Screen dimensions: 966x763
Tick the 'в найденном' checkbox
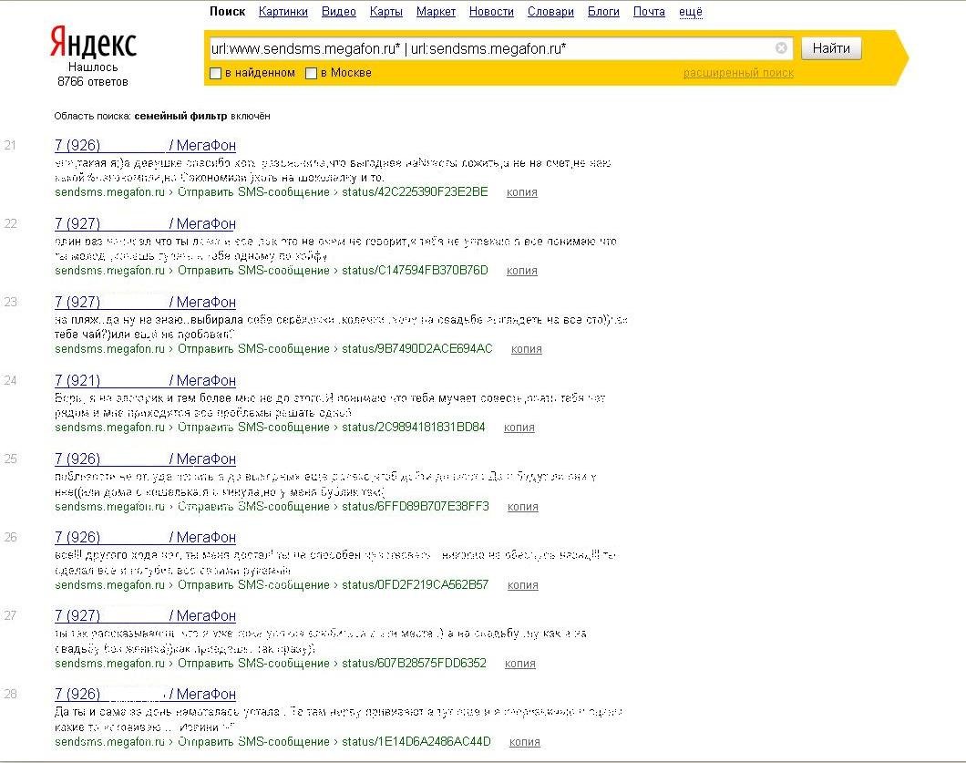point(216,73)
